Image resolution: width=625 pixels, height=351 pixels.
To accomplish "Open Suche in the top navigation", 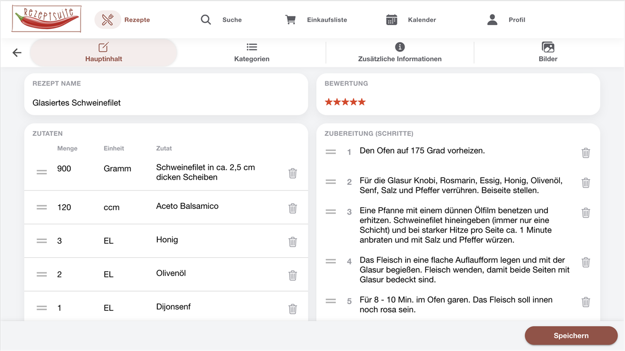I will [x=221, y=20].
